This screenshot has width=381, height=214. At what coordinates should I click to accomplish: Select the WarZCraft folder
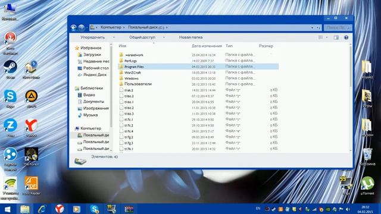click(132, 73)
